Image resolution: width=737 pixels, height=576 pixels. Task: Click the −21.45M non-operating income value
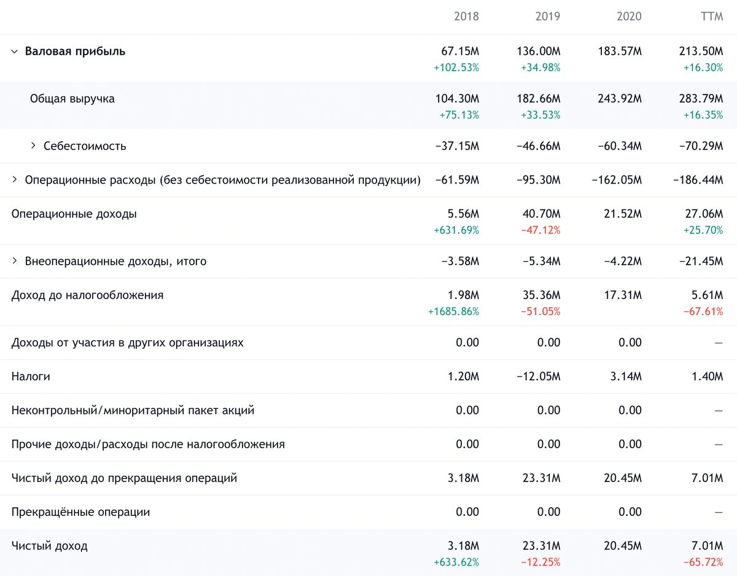click(701, 262)
